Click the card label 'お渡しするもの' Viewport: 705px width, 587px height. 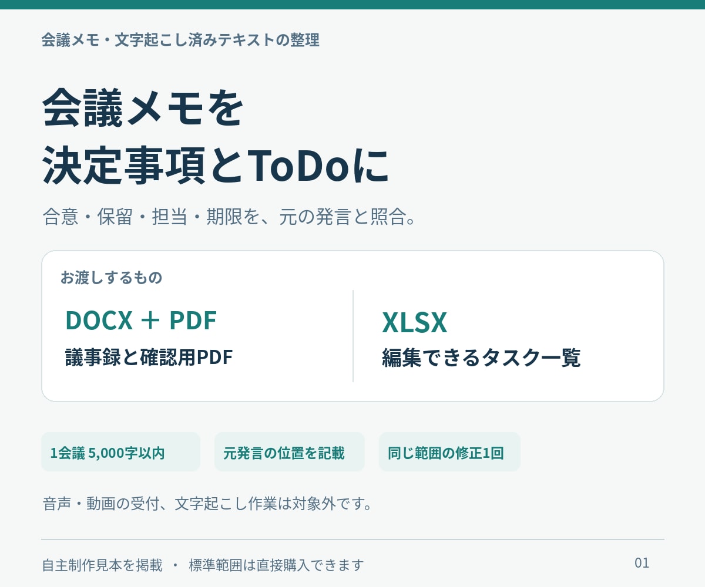pos(111,278)
